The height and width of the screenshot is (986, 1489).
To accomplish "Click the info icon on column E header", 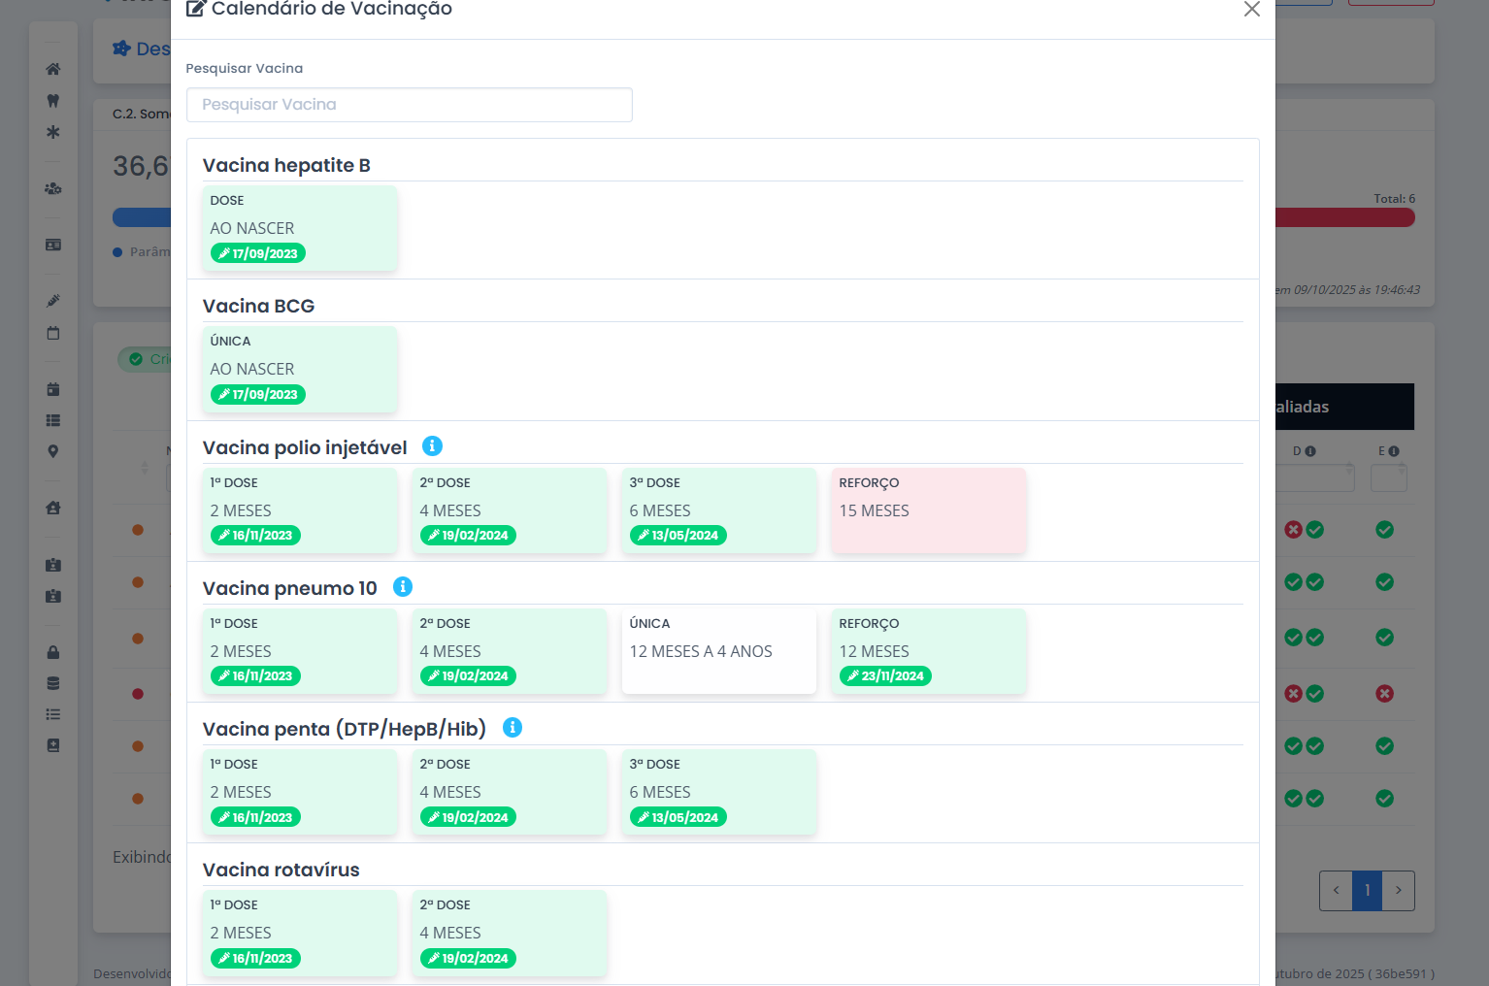I will click(x=1394, y=451).
